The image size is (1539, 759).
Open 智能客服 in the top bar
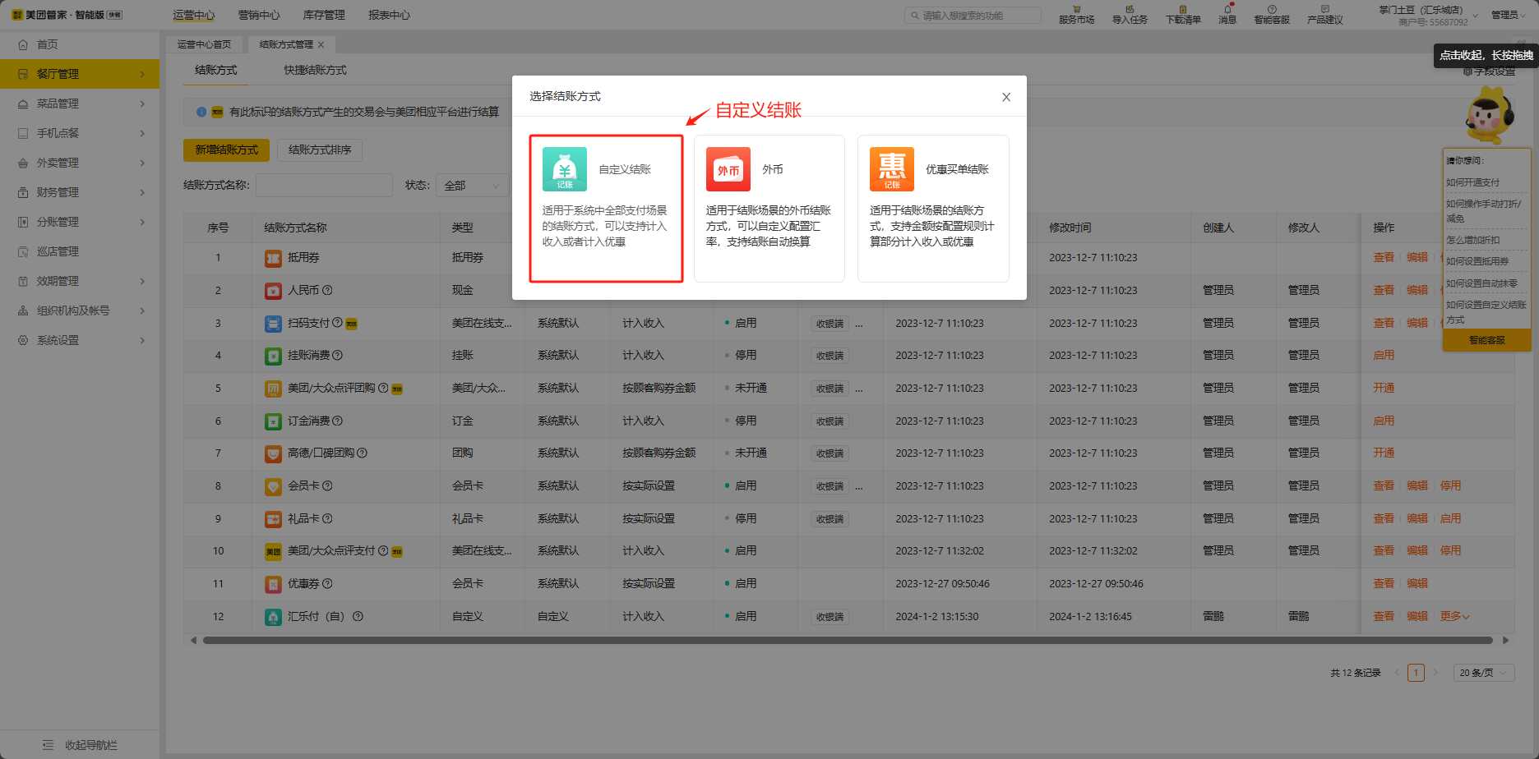click(1272, 15)
